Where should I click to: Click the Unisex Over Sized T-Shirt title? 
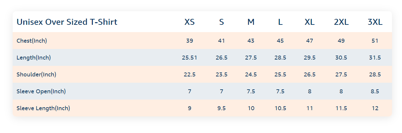click(67, 22)
